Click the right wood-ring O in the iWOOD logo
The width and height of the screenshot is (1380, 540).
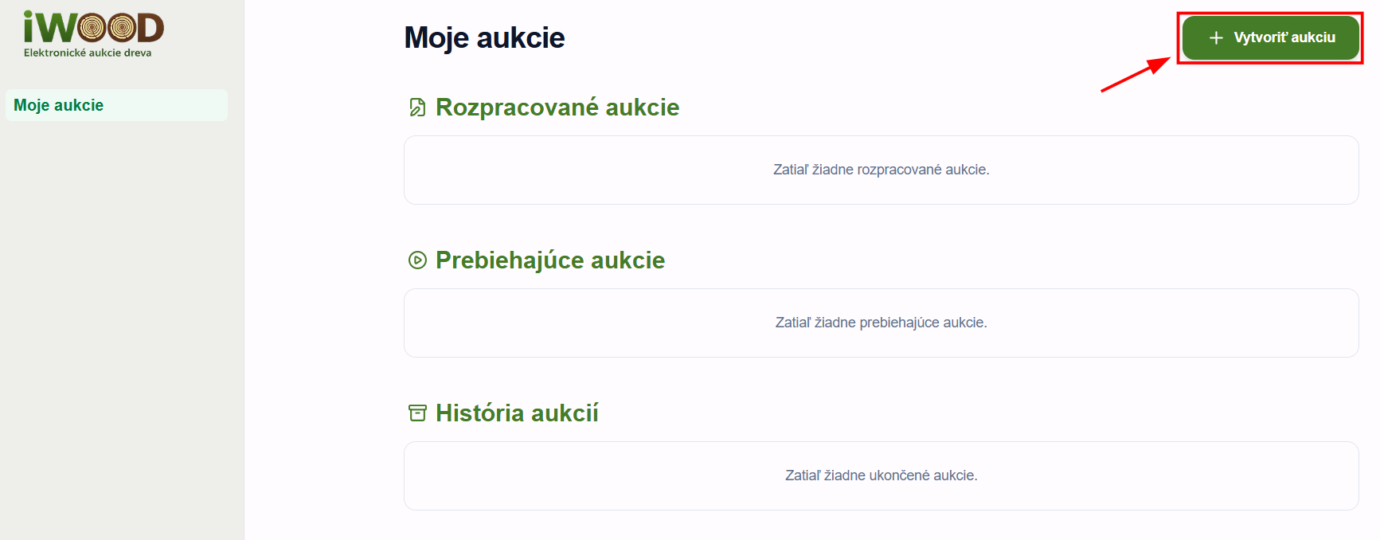point(122,29)
